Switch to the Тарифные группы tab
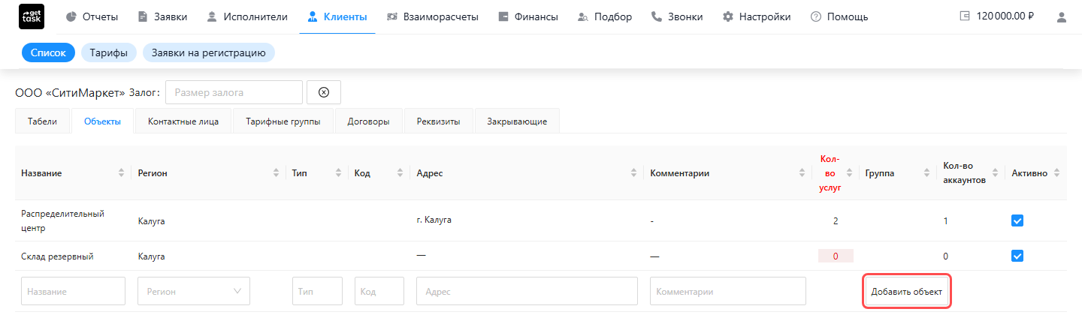This screenshot has height=327, width=1082. click(x=283, y=121)
